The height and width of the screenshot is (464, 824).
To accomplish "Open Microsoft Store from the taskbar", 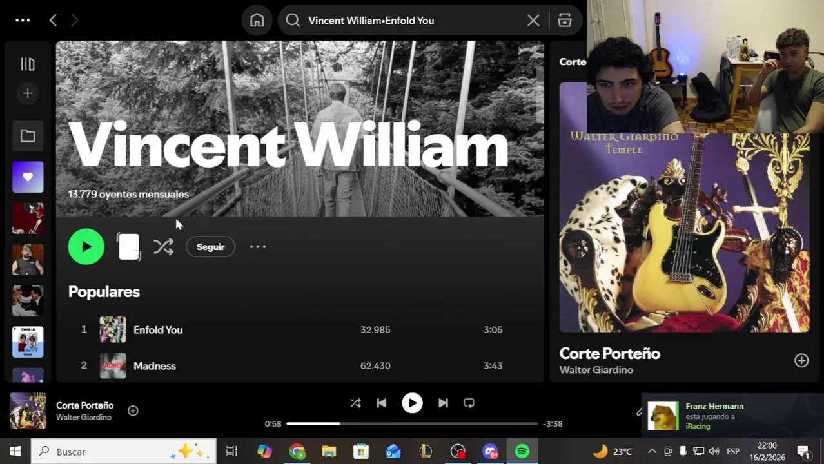I will point(361,452).
